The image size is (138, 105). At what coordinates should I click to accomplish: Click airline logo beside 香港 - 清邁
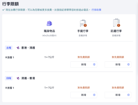[x=18, y=48]
